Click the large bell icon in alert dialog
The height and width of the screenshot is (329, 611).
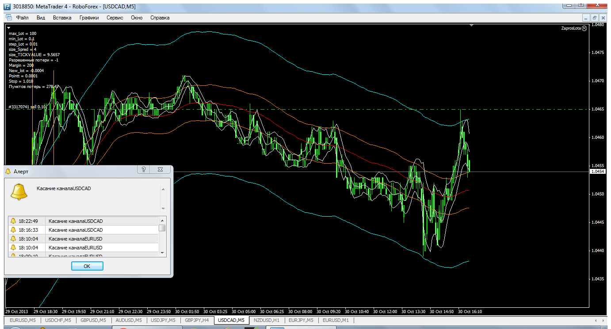[19, 191]
